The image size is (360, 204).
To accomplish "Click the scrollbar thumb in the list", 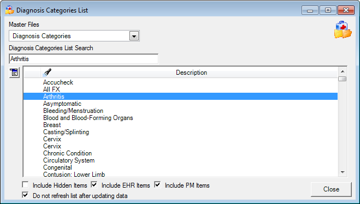I will pyautogui.click(x=343, y=79).
